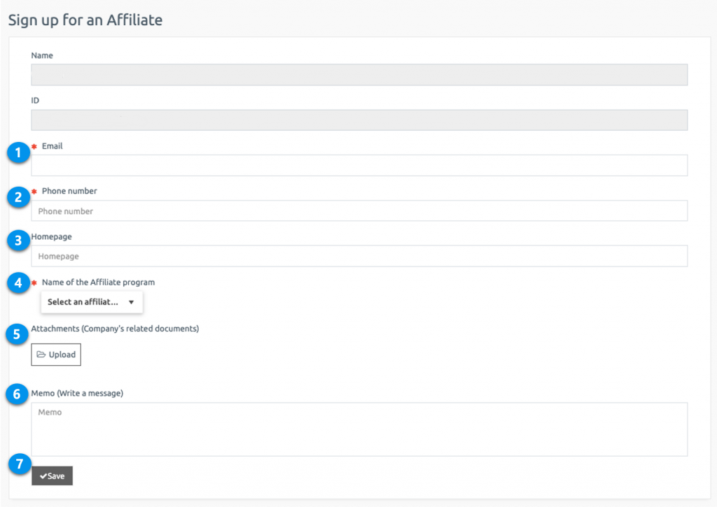Click the Phone number input field
The height and width of the screenshot is (507, 717).
point(358,210)
